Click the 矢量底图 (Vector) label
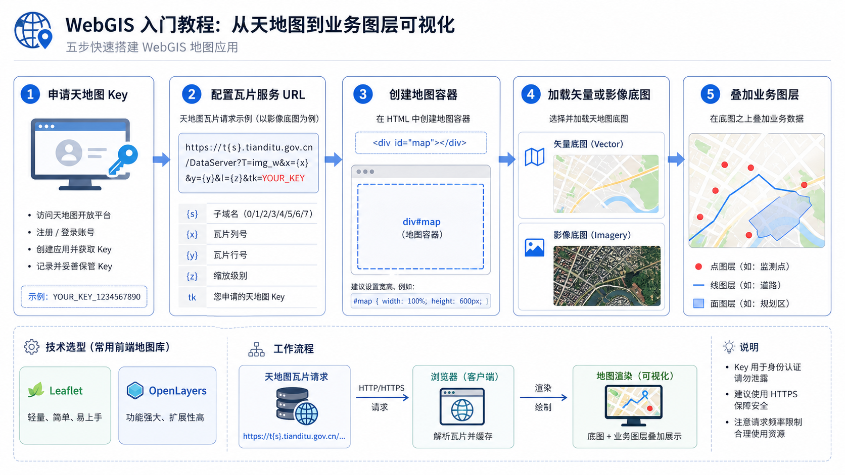Screen dimensions: 845x475 click(x=588, y=144)
